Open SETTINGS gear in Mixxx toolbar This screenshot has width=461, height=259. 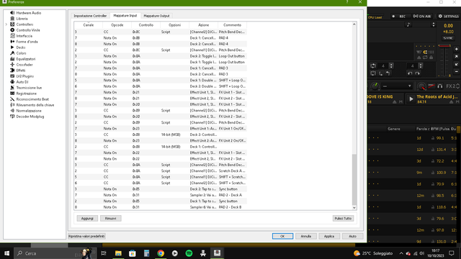[448, 17]
